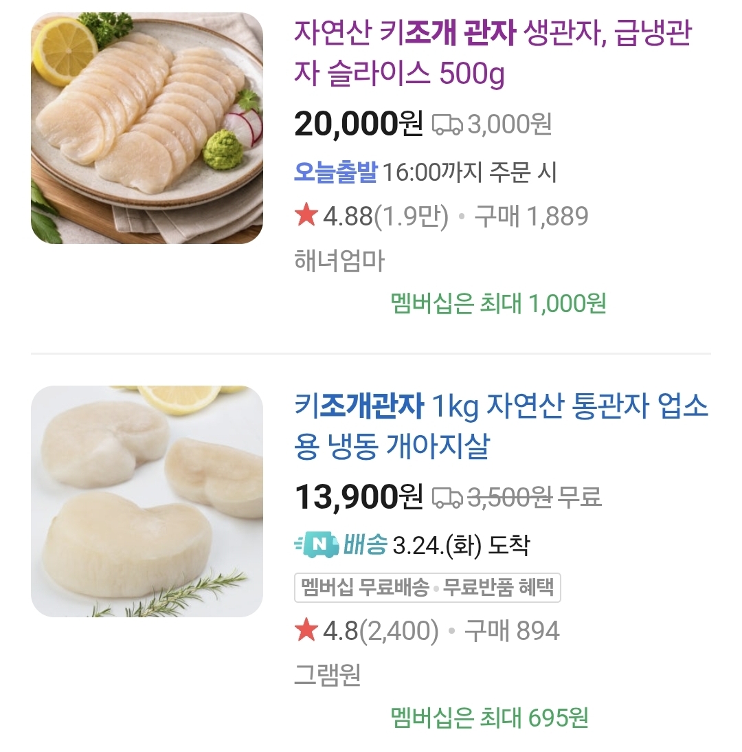The height and width of the screenshot is (752, 742).
Task: Click the red star rating 4.8
Action: point(306,630)
